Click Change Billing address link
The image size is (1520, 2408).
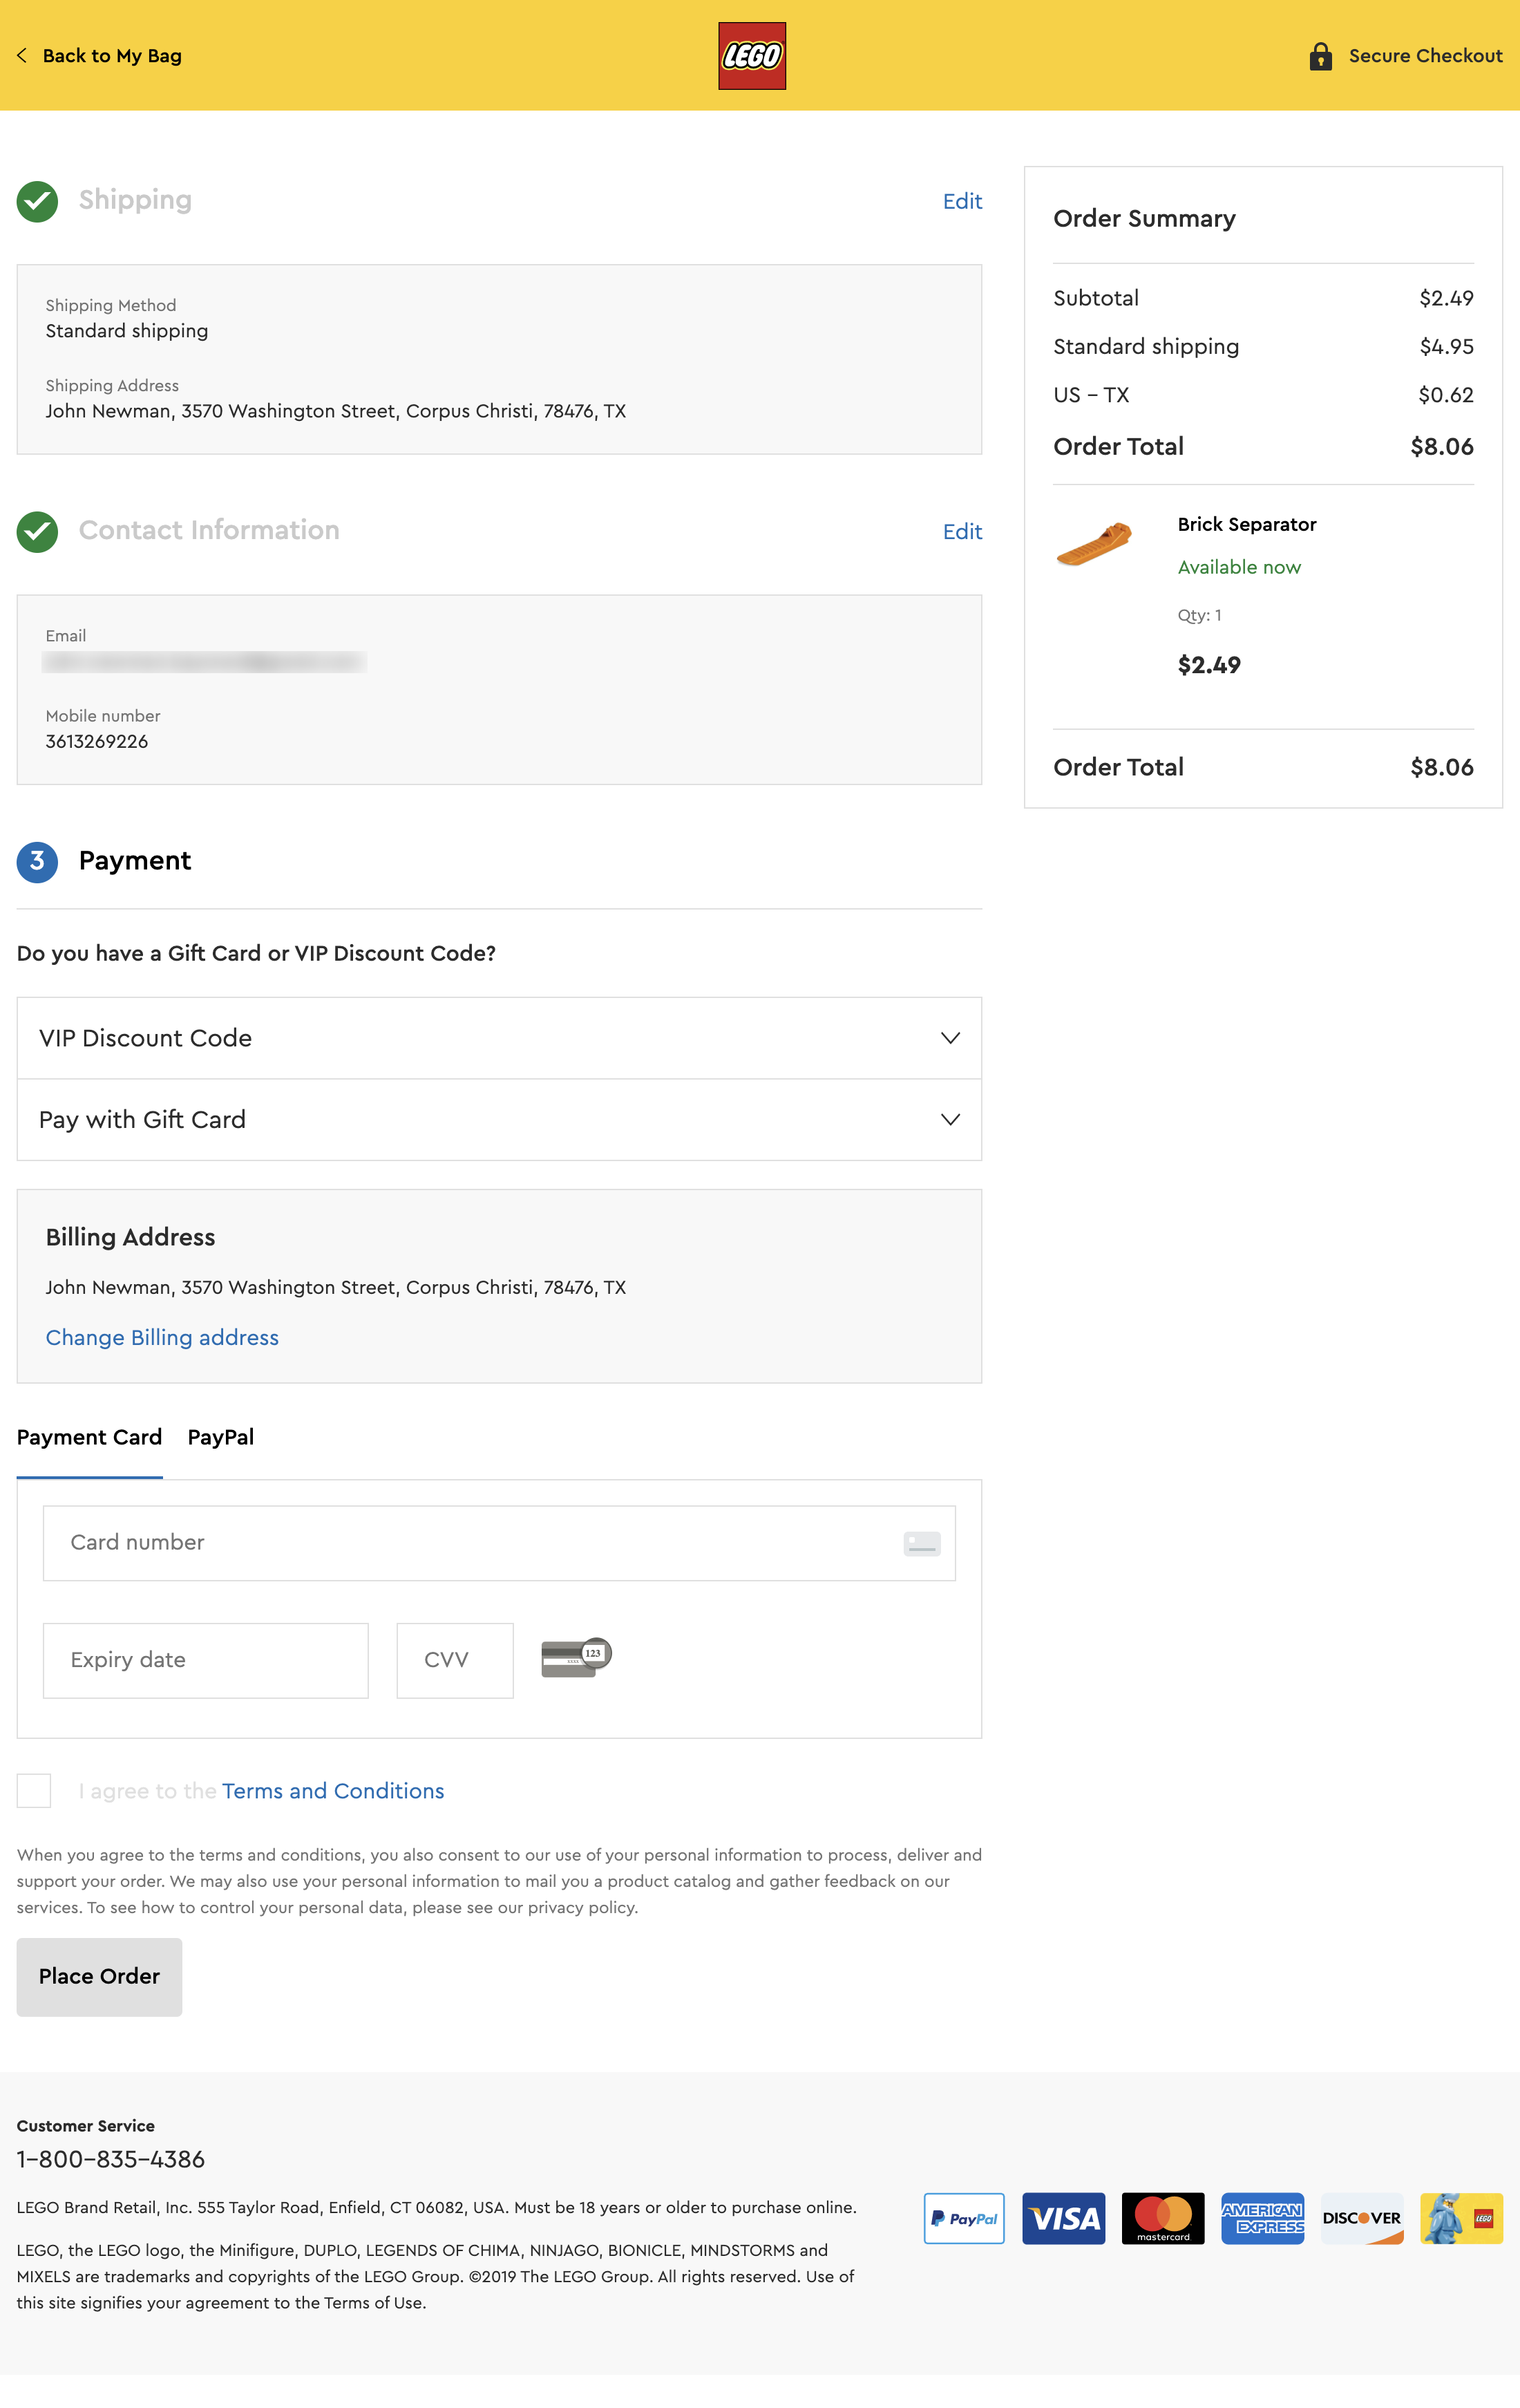[x=162, y=1337]
